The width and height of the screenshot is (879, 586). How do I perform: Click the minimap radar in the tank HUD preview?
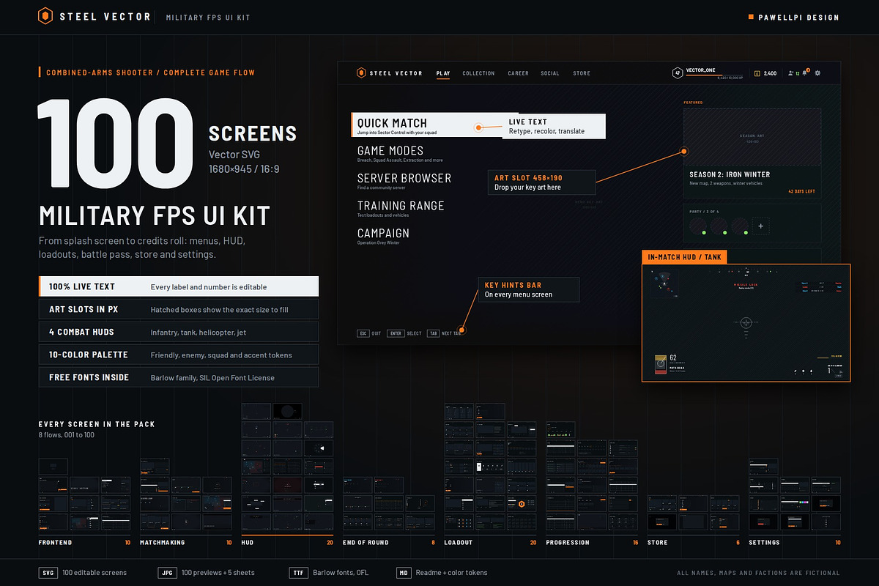[664, 283]
